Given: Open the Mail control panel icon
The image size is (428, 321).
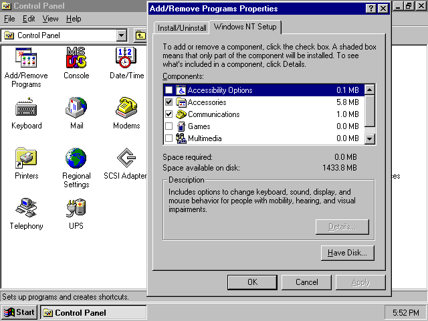Looking at the screenshot, I should (76, 108).
